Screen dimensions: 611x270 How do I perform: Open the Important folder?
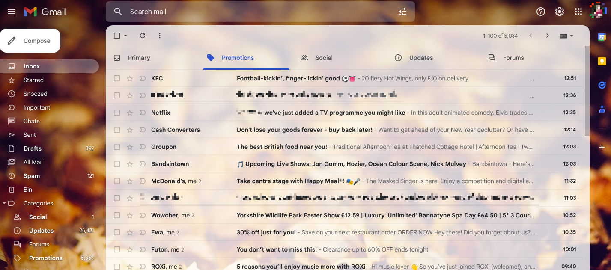point(49,107)
